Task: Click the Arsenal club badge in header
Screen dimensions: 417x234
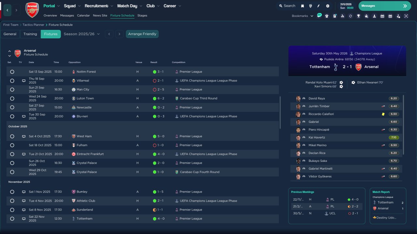Action: pos(32,10)
